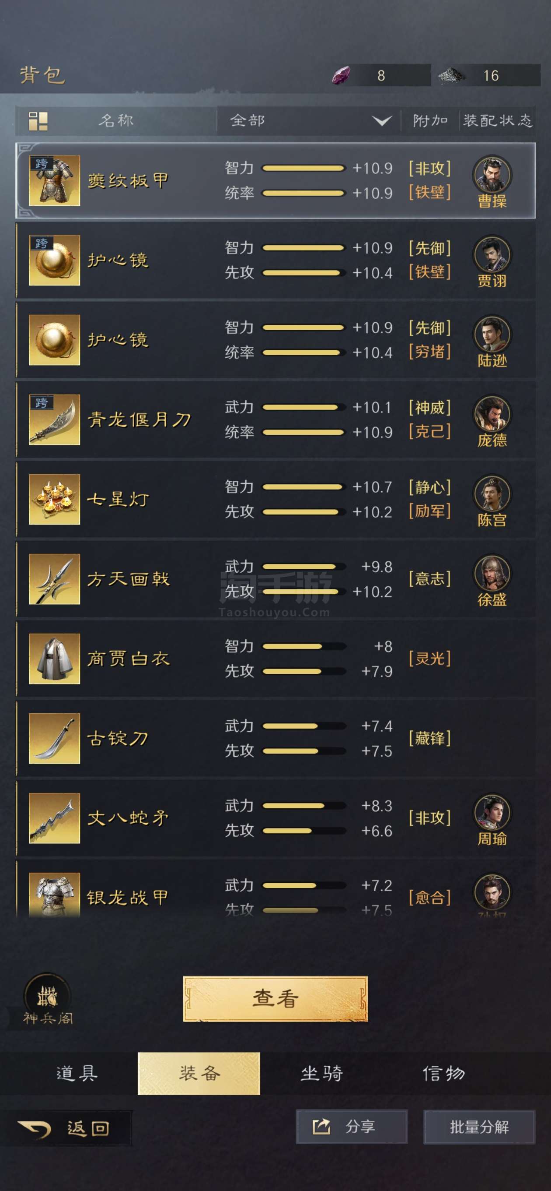Toggle the grid list view icon
The height and width of the screenshot is (1191, 551).
pyautogui.click(x=38, y=121)
